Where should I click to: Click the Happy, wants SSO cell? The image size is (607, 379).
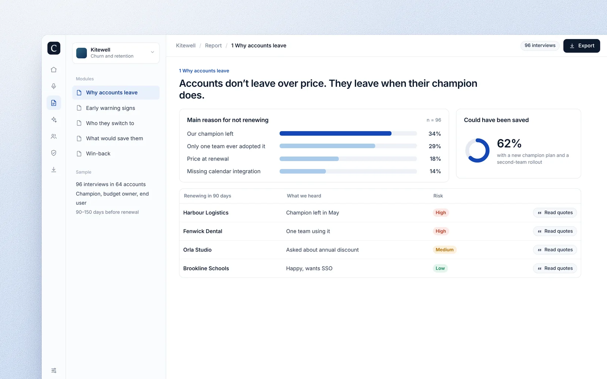[309, 268]
